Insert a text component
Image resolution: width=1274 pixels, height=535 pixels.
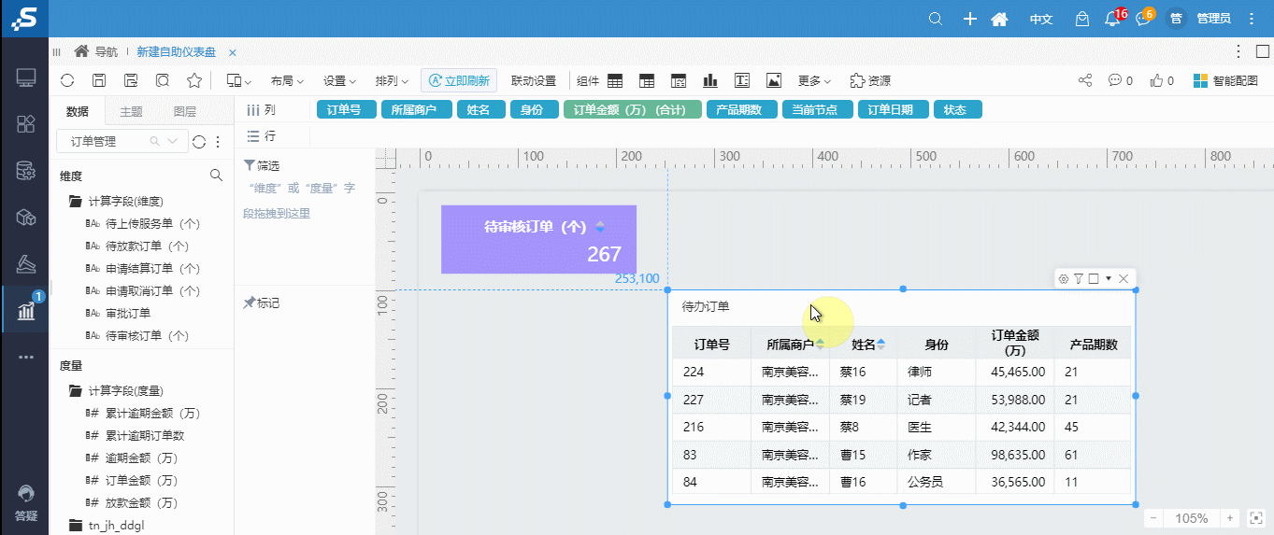(x=742, y=80)
